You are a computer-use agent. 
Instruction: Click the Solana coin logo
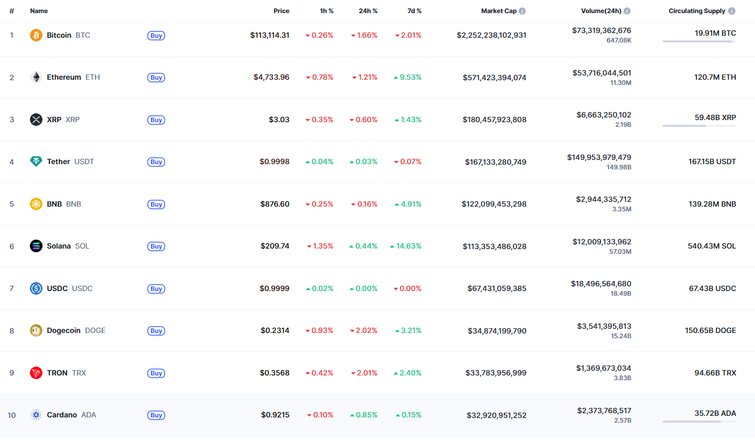(36, 246)
